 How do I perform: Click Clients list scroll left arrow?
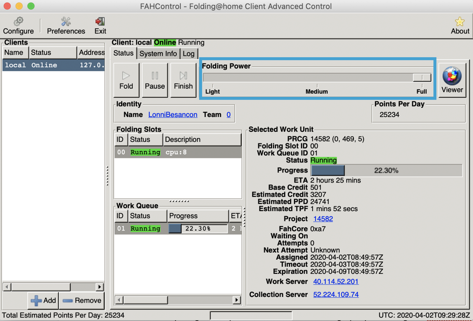coord(7,287)
